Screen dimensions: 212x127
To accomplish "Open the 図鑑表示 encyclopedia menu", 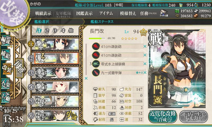I will 84,13.
